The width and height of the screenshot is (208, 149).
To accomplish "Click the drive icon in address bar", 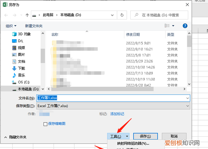I will 34,15.
